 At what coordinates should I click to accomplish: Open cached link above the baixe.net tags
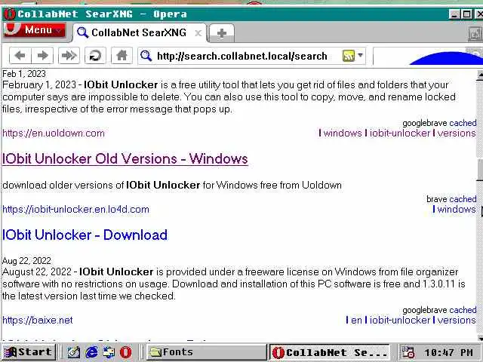(x=463, y=310)
